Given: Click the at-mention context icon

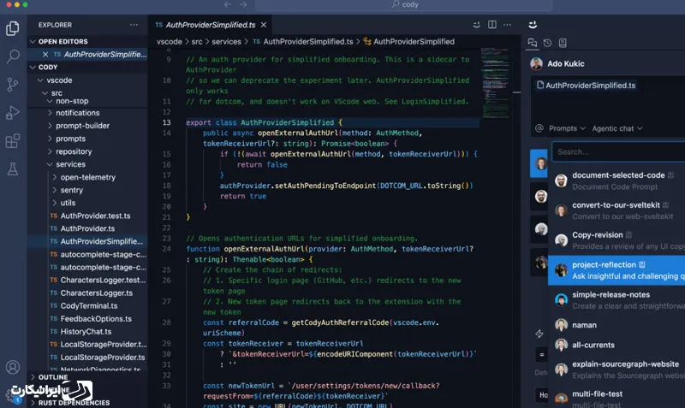Looking at the screenshot, I should pyautogui.click(x=539, y=128).
